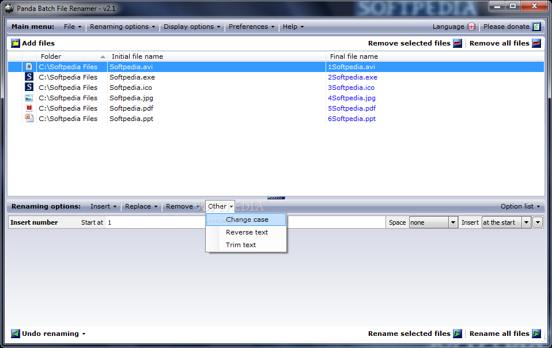
Task: Click the Softpedia.ico file icon
Action: pyautogui.click(x=29, y=87)
